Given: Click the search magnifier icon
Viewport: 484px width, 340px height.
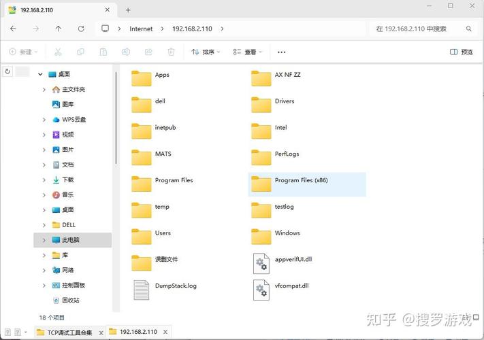Looking at the screenshot, I should (x=468, y=29).
